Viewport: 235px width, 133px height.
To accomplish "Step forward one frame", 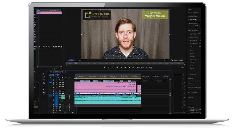I will pos(129,68).
